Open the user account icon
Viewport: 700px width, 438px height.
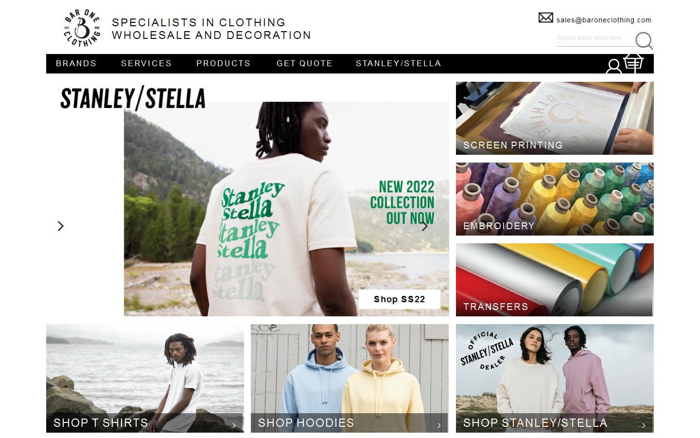coord(613,66)
